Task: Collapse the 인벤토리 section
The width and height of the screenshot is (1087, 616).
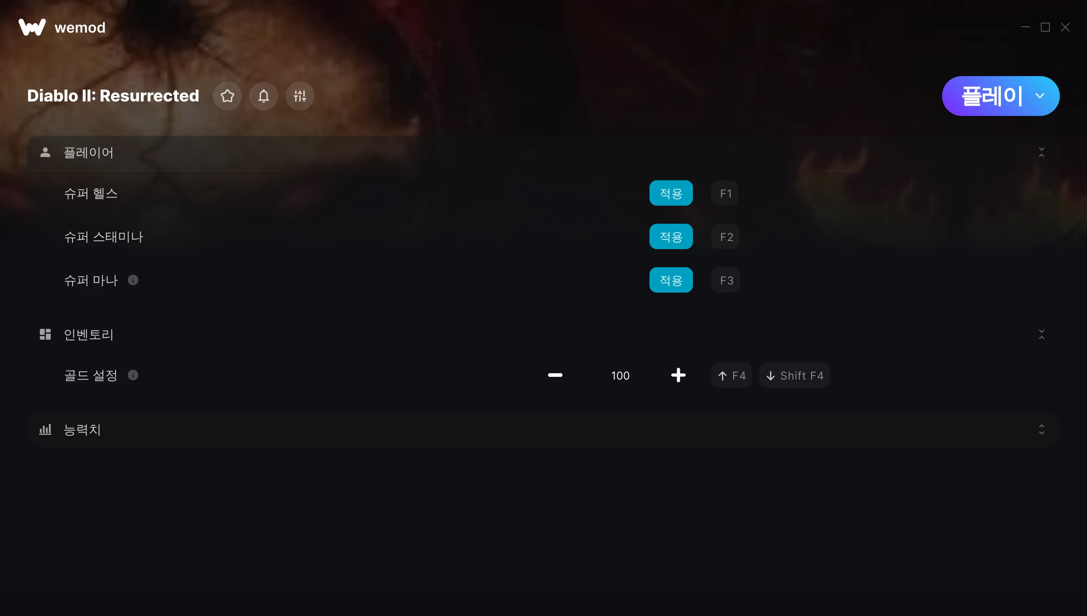Action: tap(1042, 334)
